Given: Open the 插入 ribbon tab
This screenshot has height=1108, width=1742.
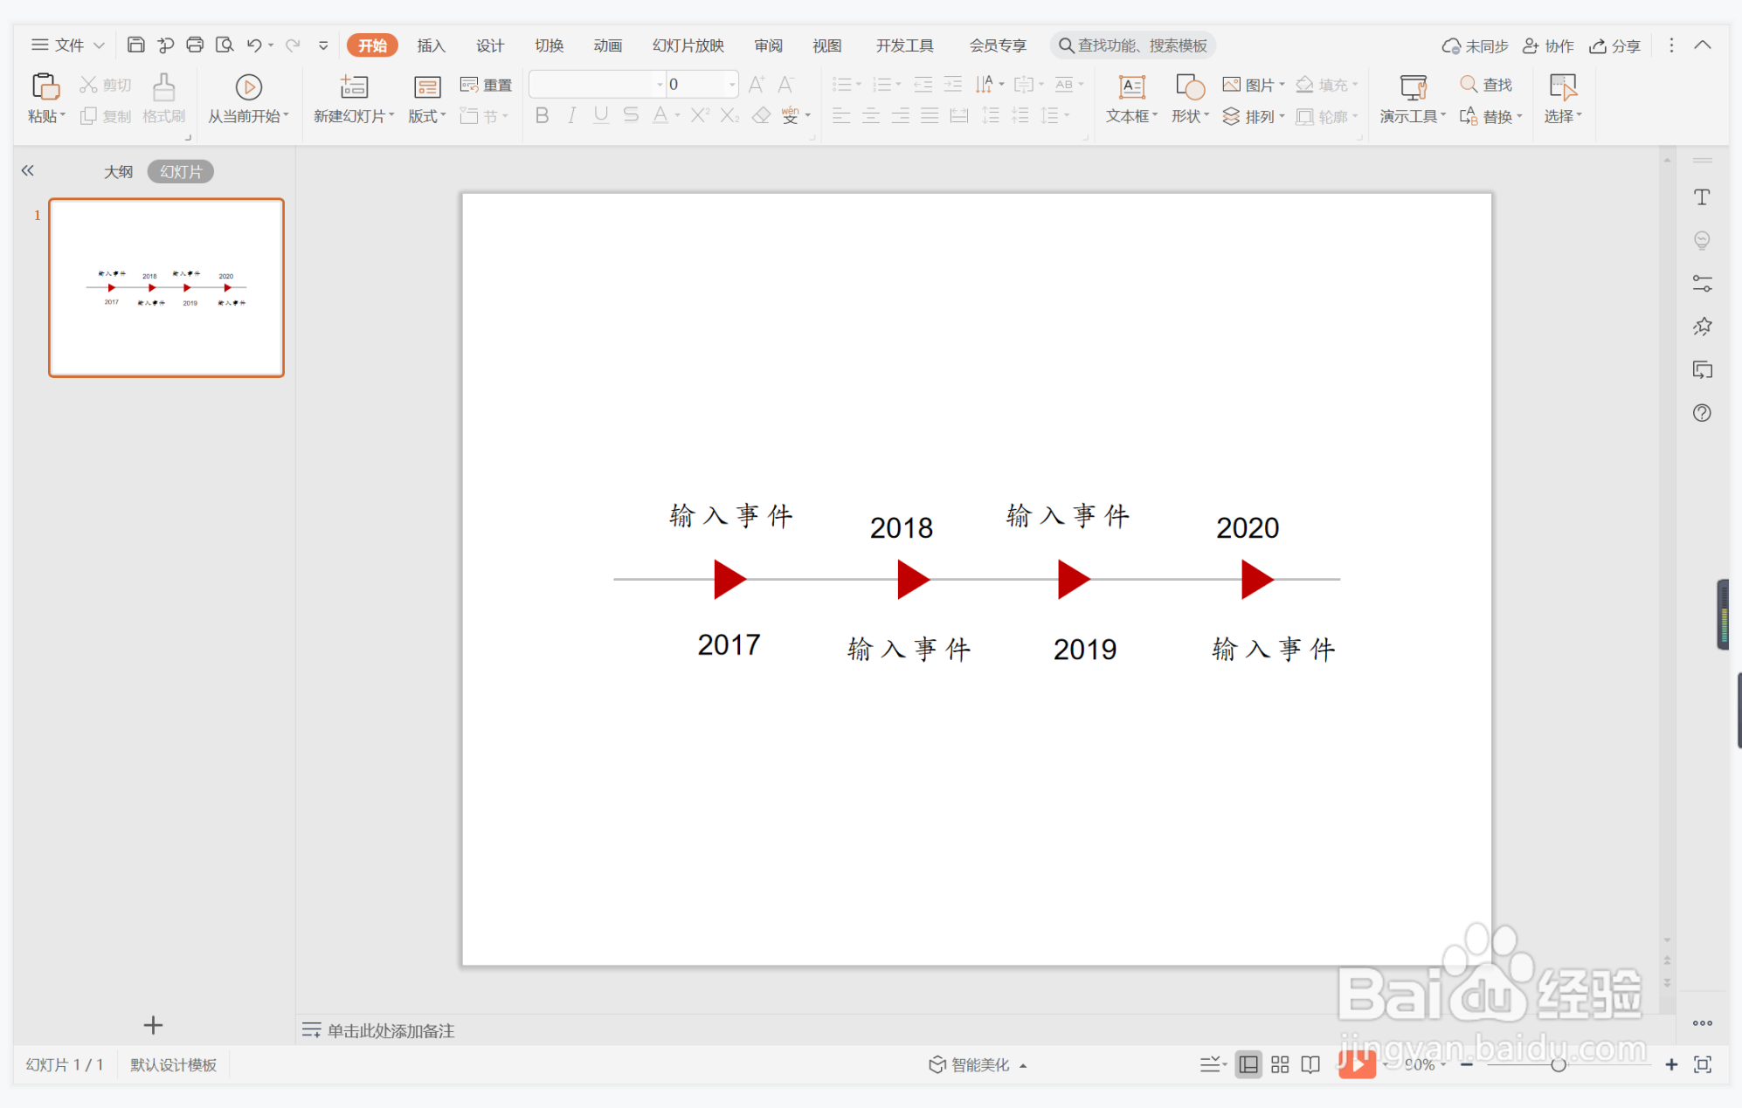Looking at the screenshot, I should (431, 45).
